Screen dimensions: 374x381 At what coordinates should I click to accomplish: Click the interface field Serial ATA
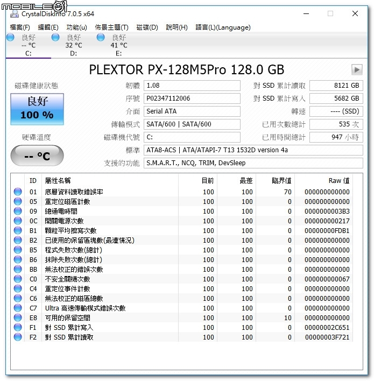click(192, 111)
